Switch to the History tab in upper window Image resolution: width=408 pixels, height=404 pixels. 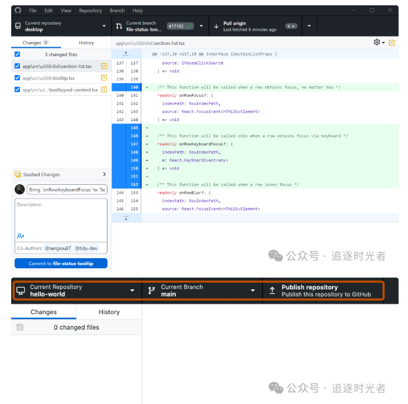tap(86, 43)
